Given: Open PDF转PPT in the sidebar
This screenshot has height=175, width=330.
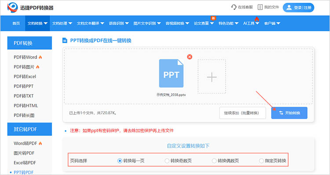Looking at the screenshot, I should click(x=24, y=86).
